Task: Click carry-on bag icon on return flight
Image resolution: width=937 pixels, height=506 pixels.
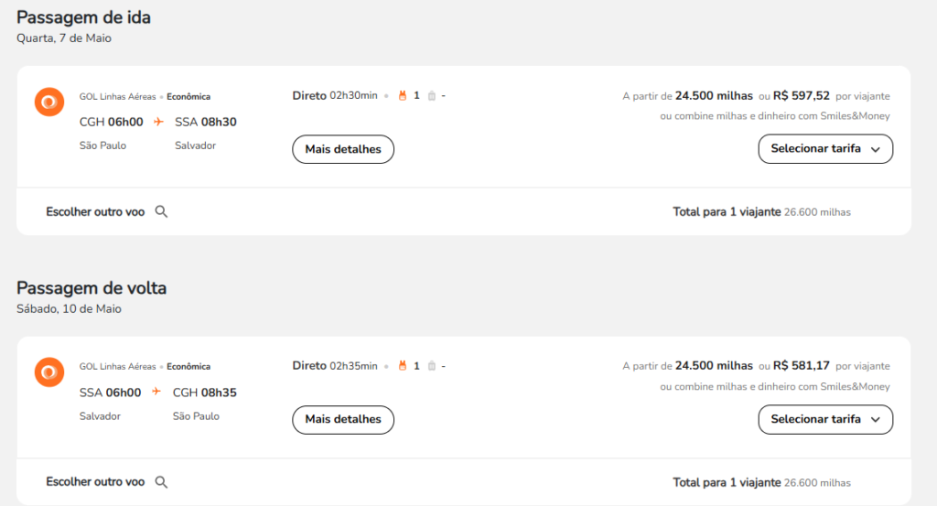Action: [x=402, y=366]
